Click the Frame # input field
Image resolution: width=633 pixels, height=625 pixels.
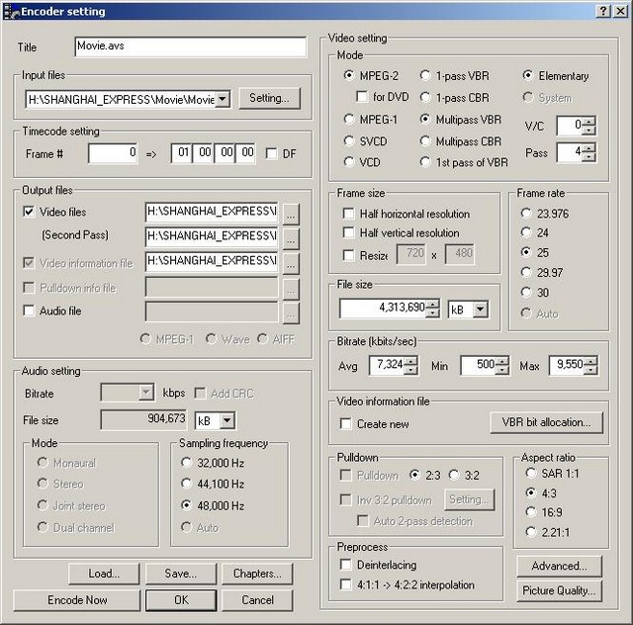(x=113, y=153)
